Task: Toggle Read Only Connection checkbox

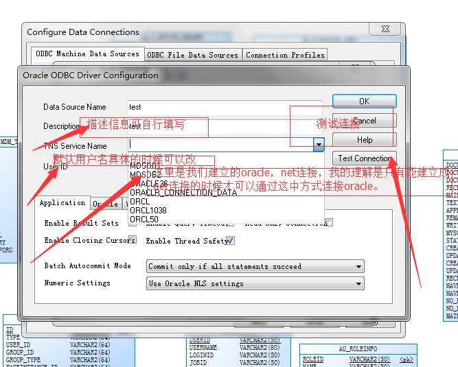Action: [329, 222]
